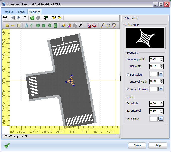The width and height of the screenshot is (171, 152).
Task: Switch to the Details tab
Action: (8, 12)
